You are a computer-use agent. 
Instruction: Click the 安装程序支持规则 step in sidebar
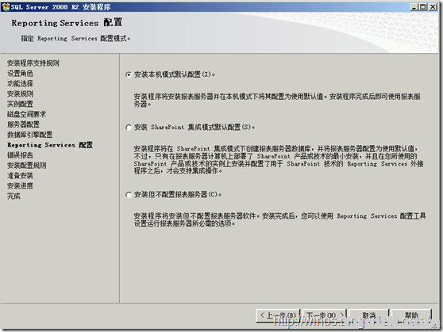coord(33,63)
